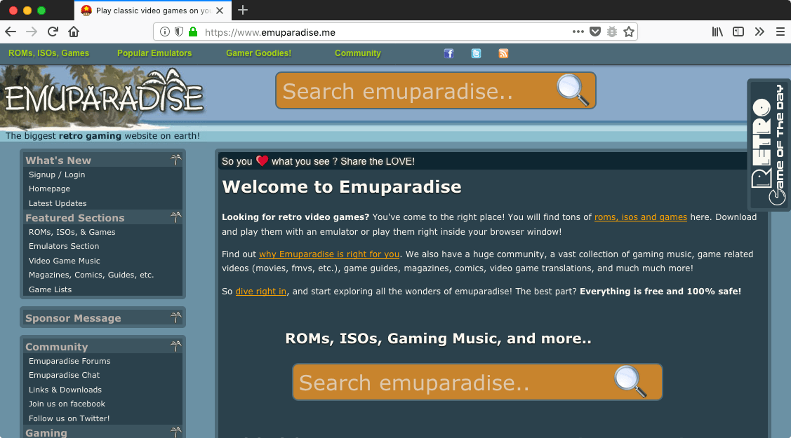Open the Retro Game of the Day tab

pos(769,144)
